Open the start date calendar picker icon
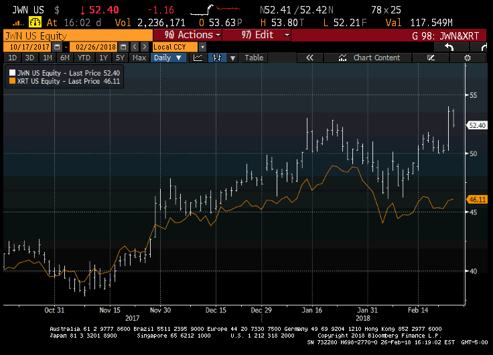Viewport: 493px width, 355px height. click(57, 47)
